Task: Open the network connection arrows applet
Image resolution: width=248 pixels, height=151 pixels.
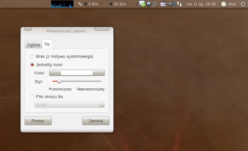Action: click(x=179, y=4)
